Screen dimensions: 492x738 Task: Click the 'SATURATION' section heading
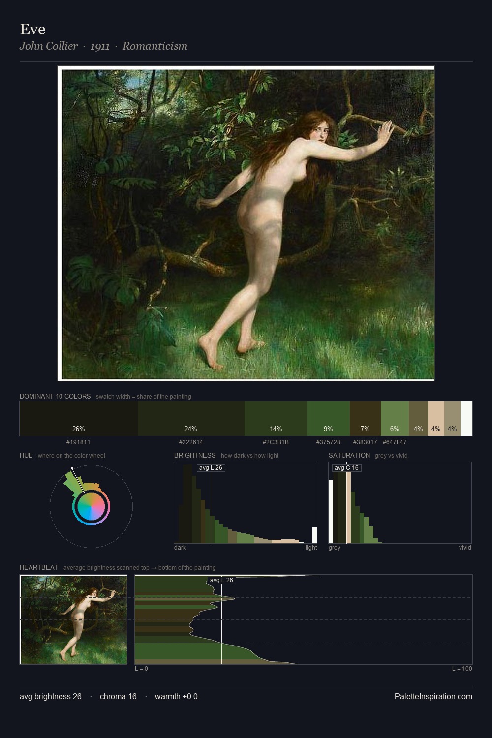349,455
